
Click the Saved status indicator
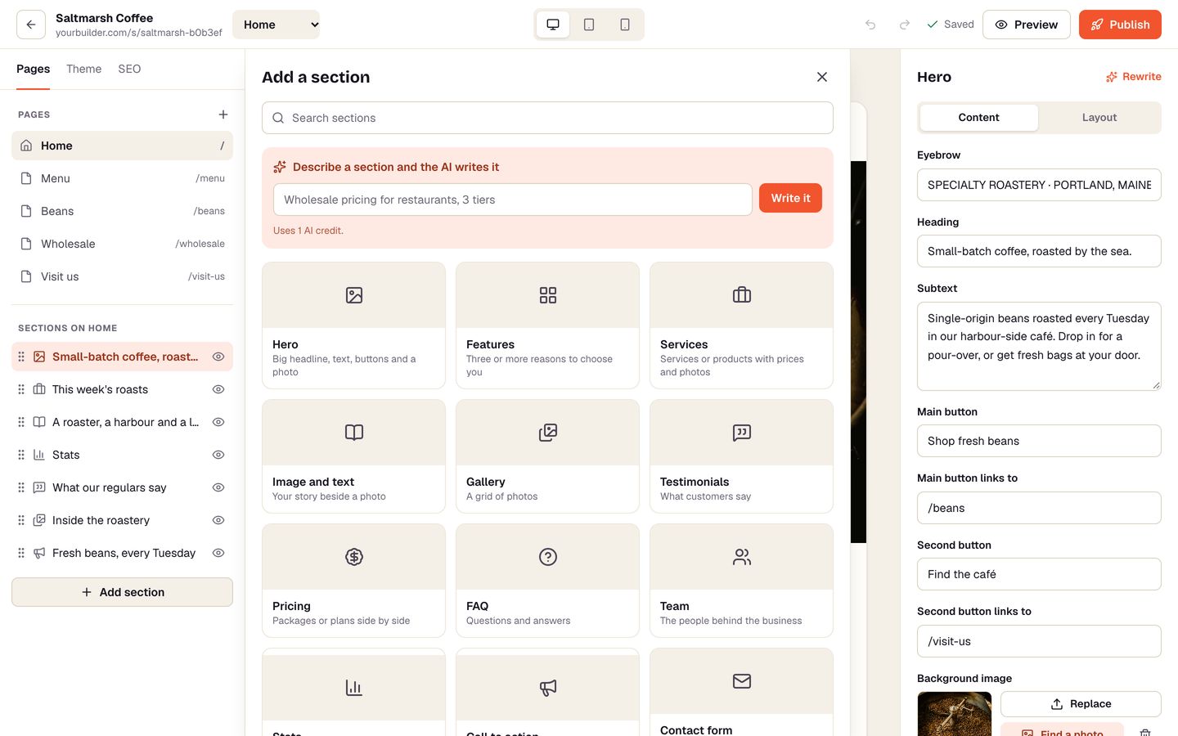(950, 25)
